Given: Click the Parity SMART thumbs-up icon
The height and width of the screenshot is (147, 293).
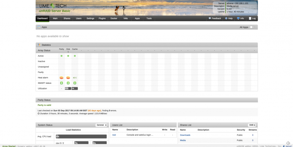Looking at the screenshot, I should pos(62,83).
